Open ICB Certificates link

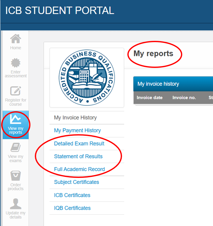[72, 195]
